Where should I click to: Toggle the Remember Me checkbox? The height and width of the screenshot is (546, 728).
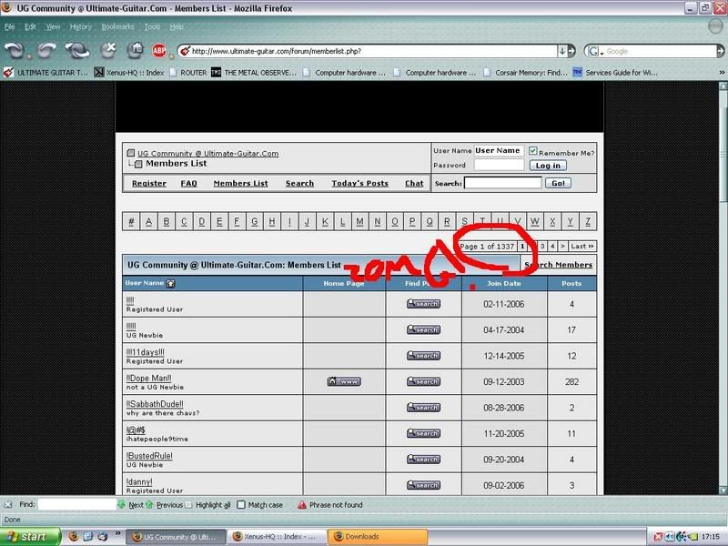[x=533, y=151]
